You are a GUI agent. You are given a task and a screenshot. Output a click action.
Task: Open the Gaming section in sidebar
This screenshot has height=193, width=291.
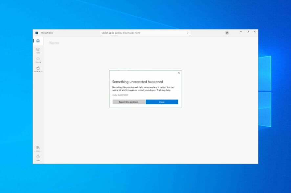pyautogui.click(x=38, y=60)
